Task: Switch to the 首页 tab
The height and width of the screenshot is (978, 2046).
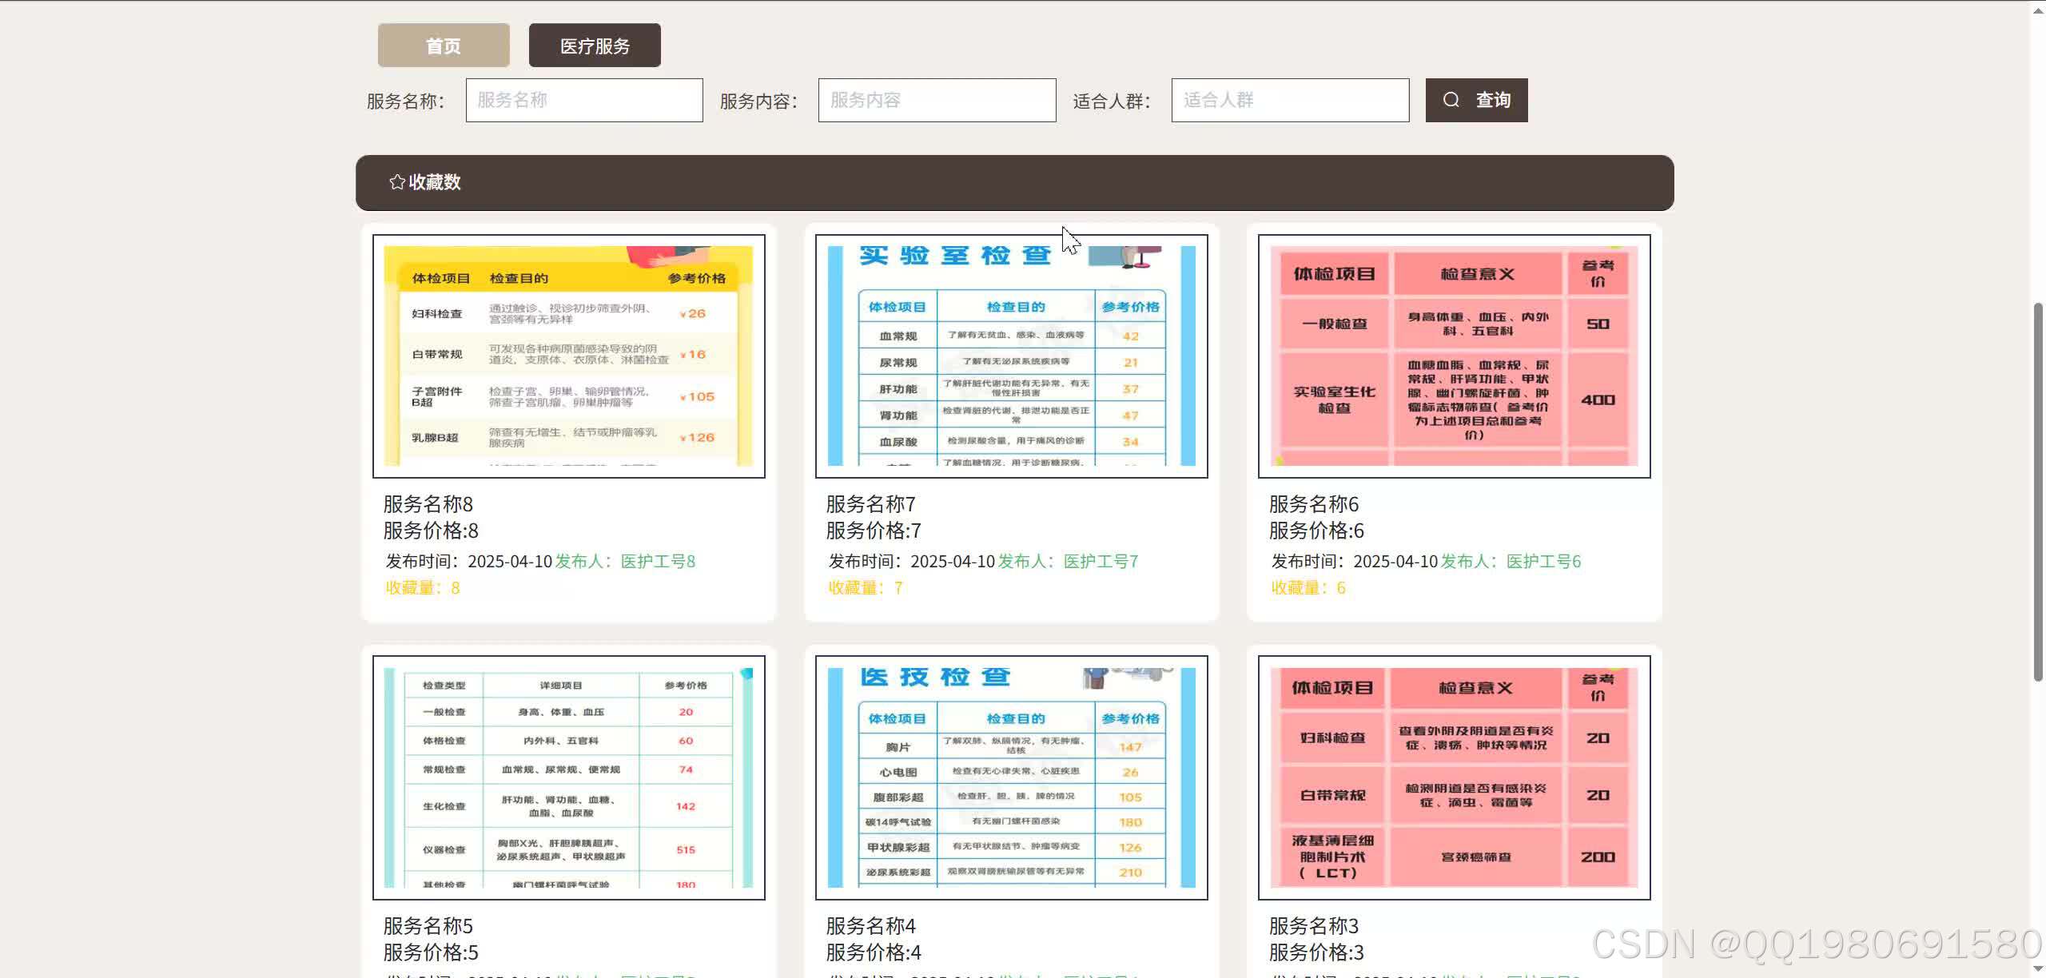Action: (443, 46)
